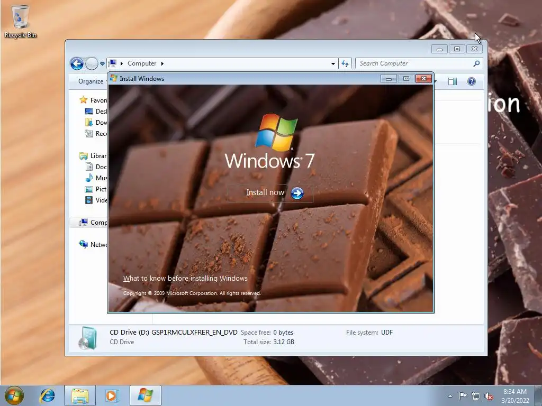Click the magnifier search icon in Explorer

477,63
